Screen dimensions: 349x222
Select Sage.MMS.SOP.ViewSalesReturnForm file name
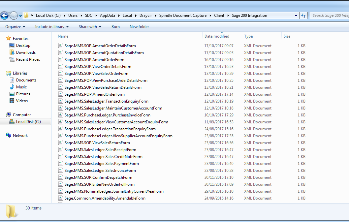pos(97,143)
